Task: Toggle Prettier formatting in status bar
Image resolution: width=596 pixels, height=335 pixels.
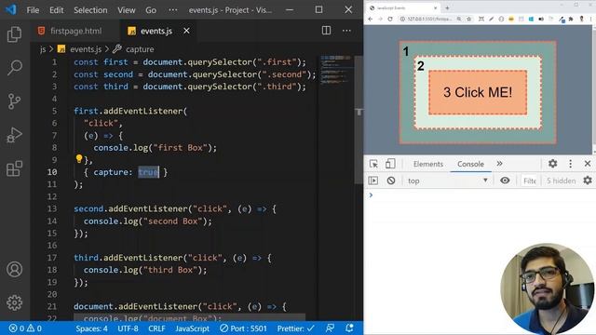Action: pos(296,328)
